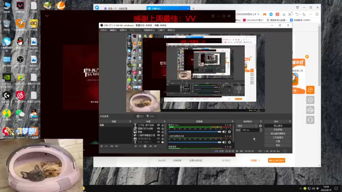Mute the first mixer channel speaker icon
The width and height of the screenshot is (342, 192).
point(224,132)
